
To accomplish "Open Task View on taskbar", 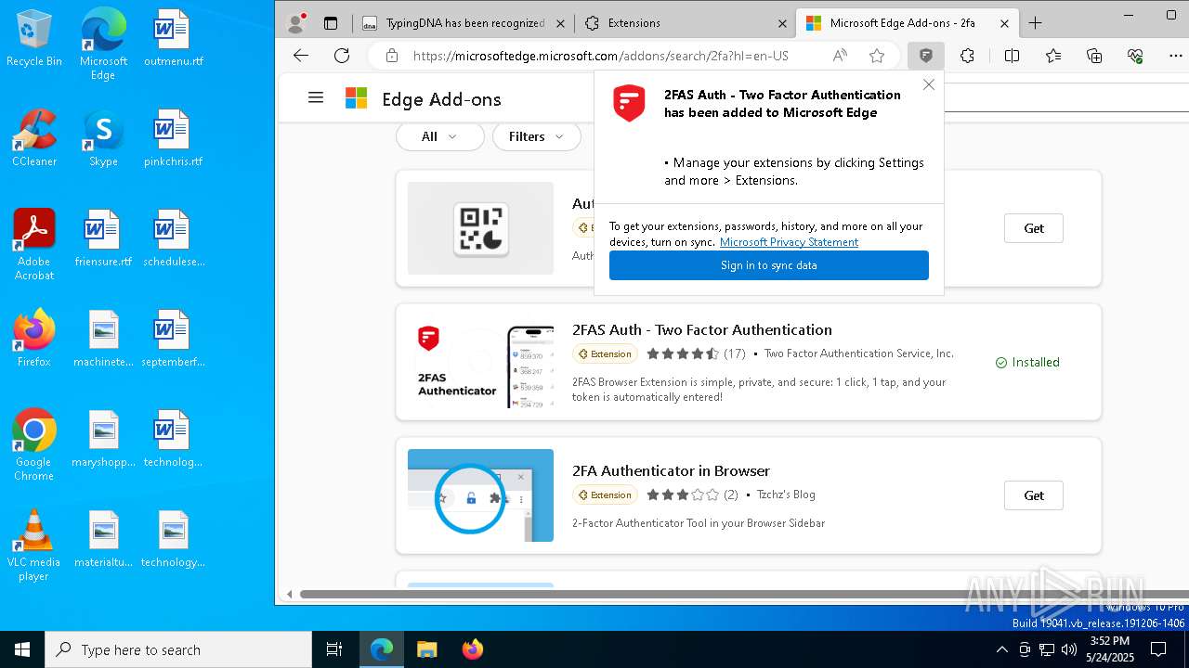I will [334, 649].
